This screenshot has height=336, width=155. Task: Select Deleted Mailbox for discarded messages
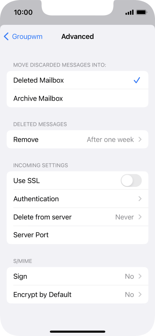click(x=78, y=80)
